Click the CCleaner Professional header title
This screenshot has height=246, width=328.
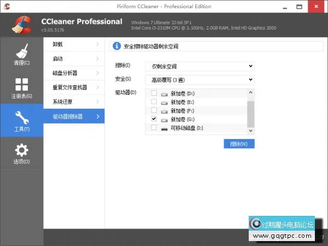pos(82,21)
